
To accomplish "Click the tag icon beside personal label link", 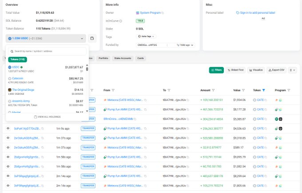I will point(238,13).
